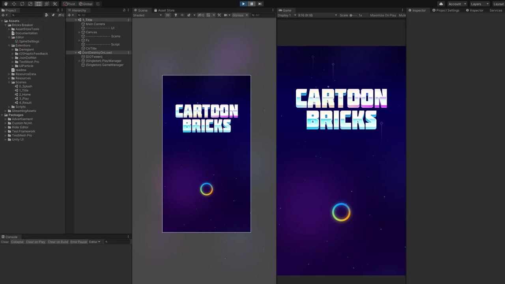Image resolution: width=505 pixels, height=284 pixels.
Task: Select the Rect Transform tool
Action: pos(38,4)
